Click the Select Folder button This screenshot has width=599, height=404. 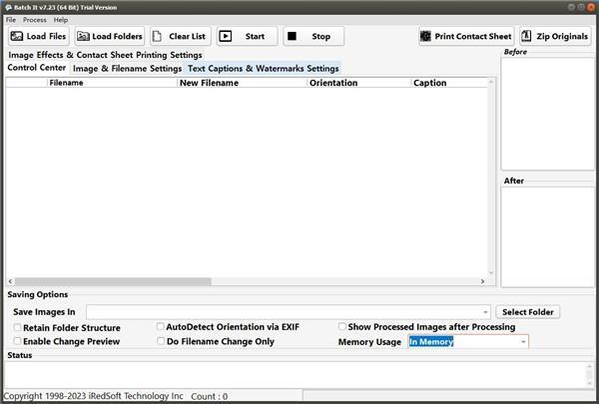(x=527, y=312)
